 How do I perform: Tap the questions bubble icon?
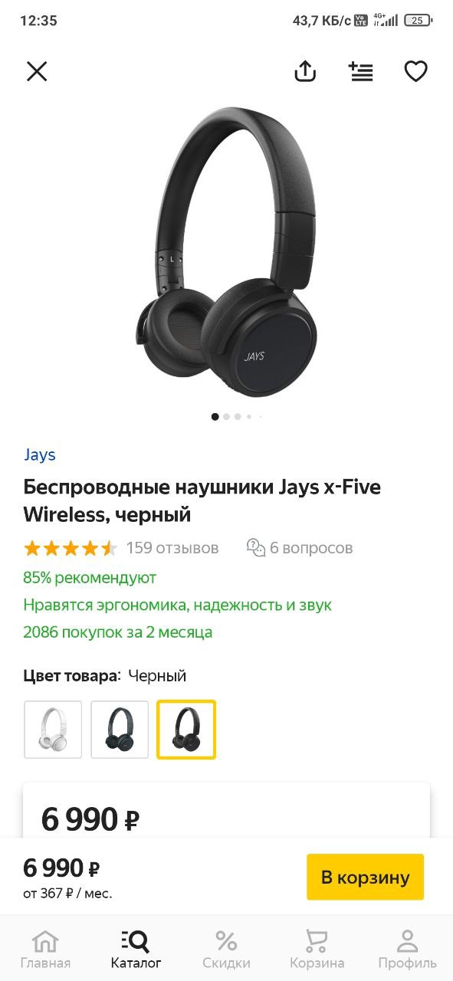click(x=256, y=548)
